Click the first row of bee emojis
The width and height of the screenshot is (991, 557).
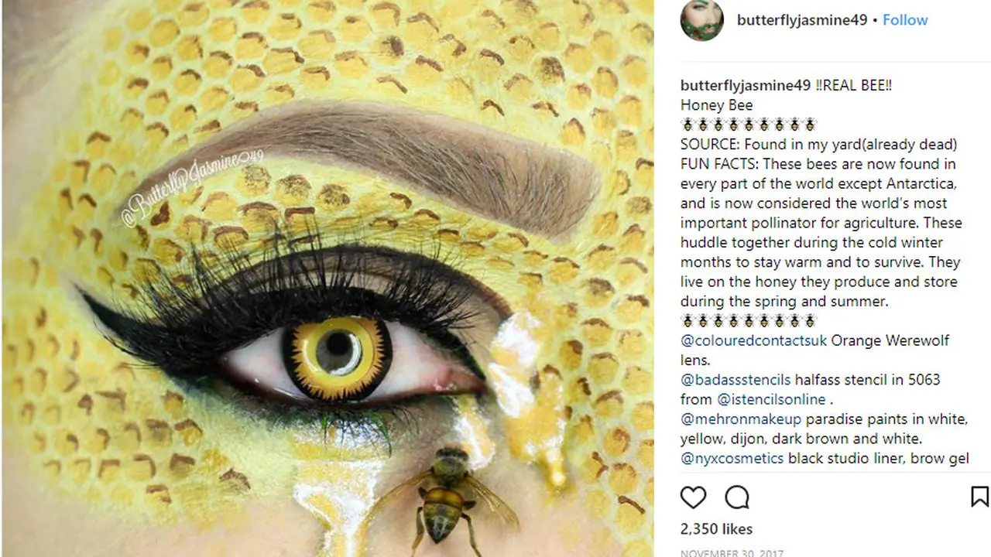click(x=748, y=125)
